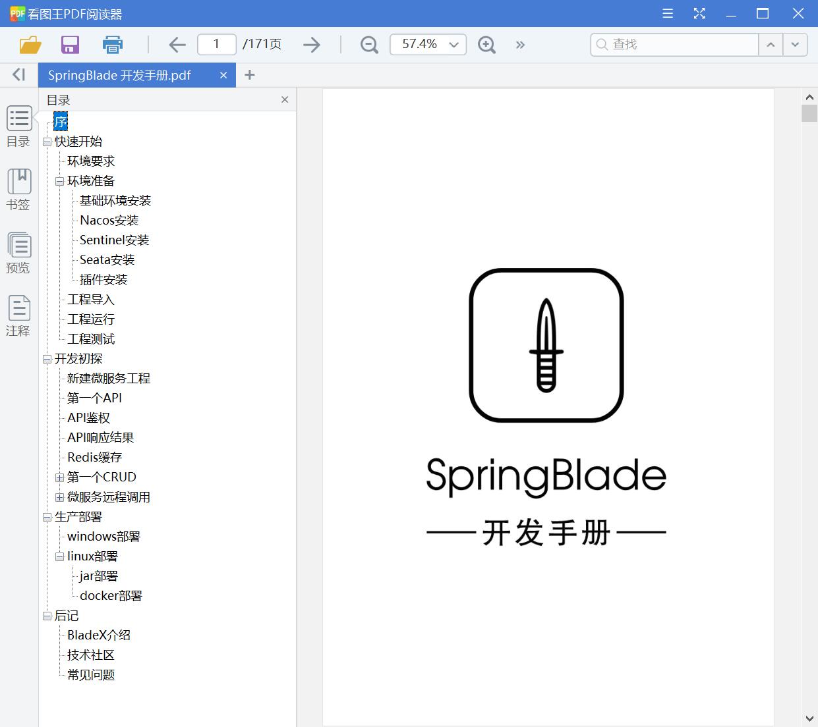Viewport: 818px width, 727px height.
Task: Select the 序 outline entry
Action: tap(61, 121)
